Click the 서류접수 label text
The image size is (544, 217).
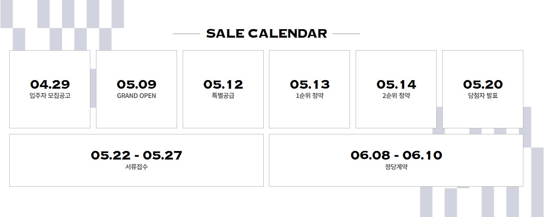tap(137, 167)
